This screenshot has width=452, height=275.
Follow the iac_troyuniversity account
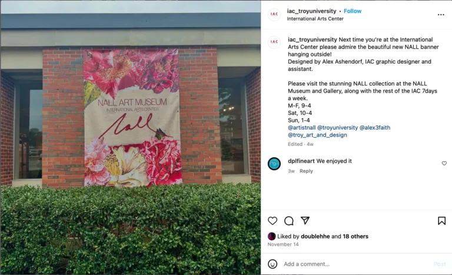353,11
